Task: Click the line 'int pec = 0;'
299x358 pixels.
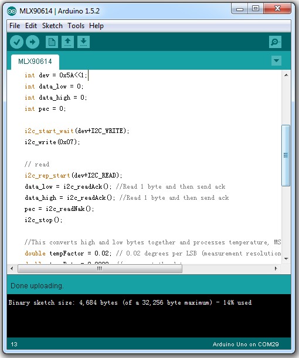Action: (45, 108)
